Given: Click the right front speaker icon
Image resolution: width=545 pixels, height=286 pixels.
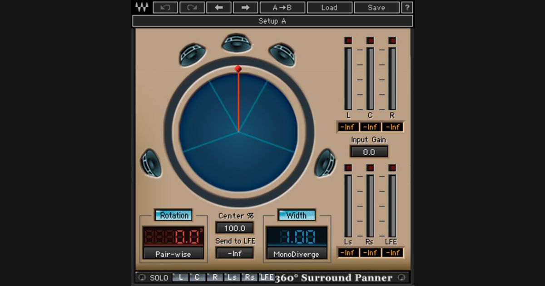Looking at the screenshot, I should (282, 54).
